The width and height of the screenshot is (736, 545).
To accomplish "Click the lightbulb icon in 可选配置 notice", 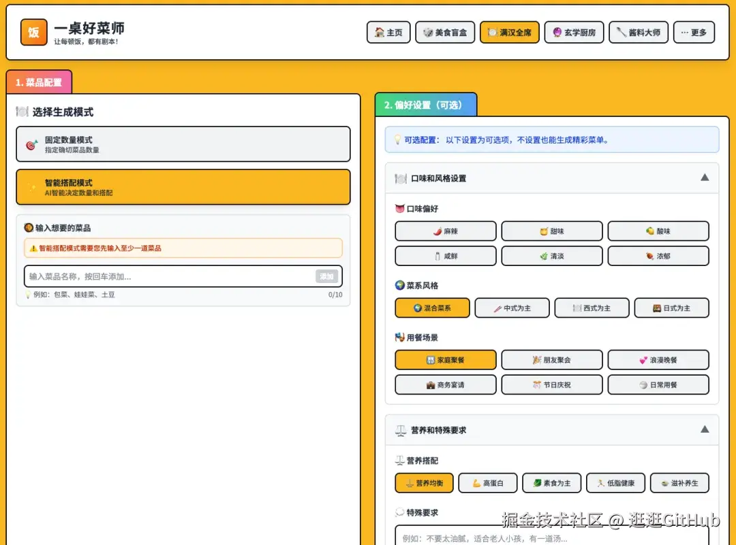I will point(397,139).
